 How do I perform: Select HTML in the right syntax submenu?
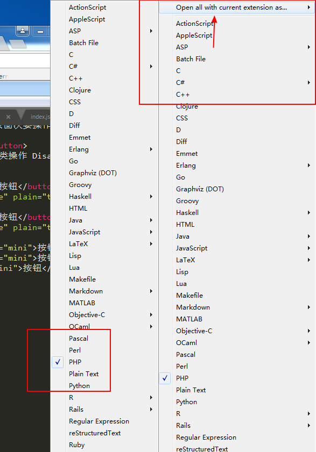(x=185, y=224)
